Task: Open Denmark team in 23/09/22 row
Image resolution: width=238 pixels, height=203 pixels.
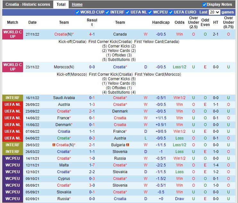Action: click(x=120, y=111)
